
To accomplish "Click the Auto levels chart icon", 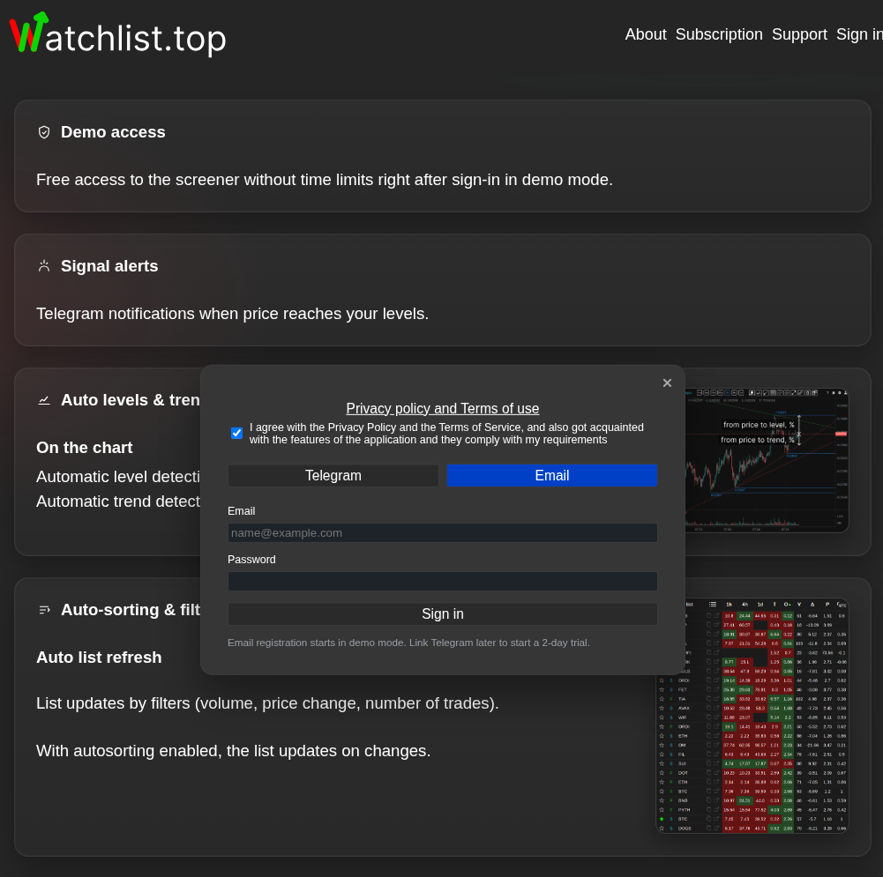I will 44,400.
